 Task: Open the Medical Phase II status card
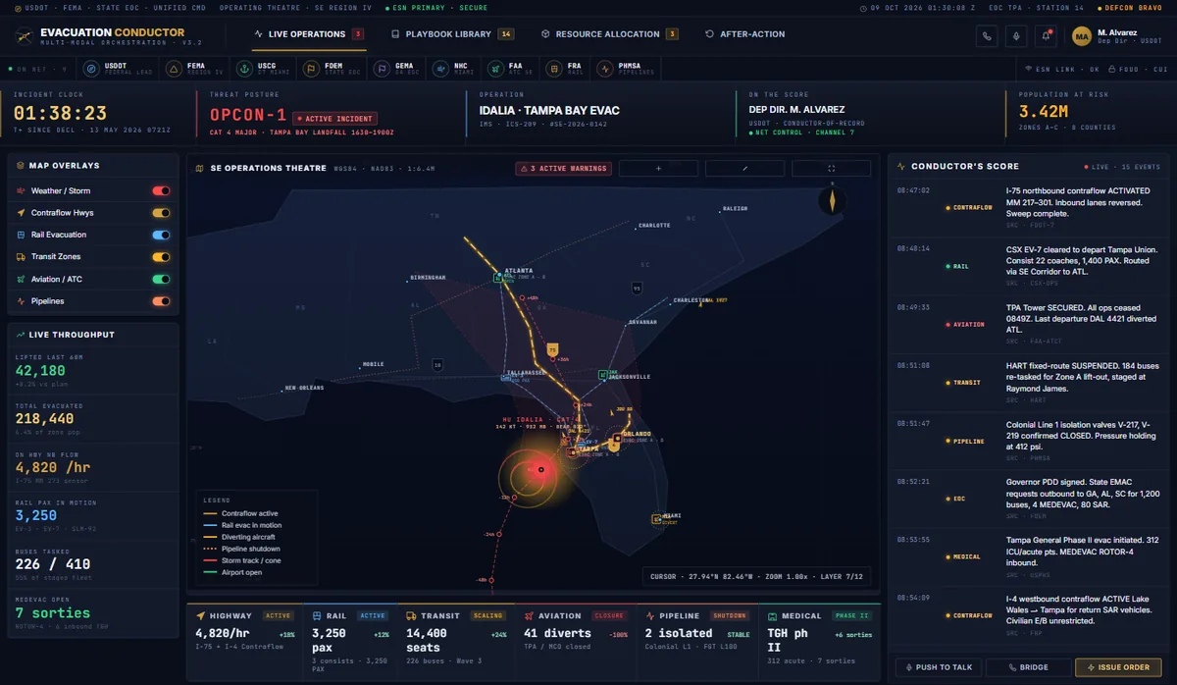click(818, 641)
